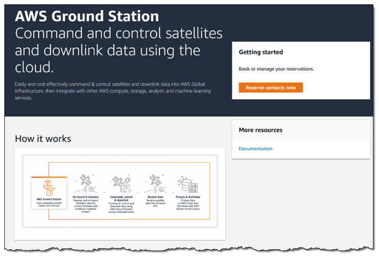This screenshot has width=379, height=258.
Task: Click the AWS Ground Station page title
Action: [87, 16]
